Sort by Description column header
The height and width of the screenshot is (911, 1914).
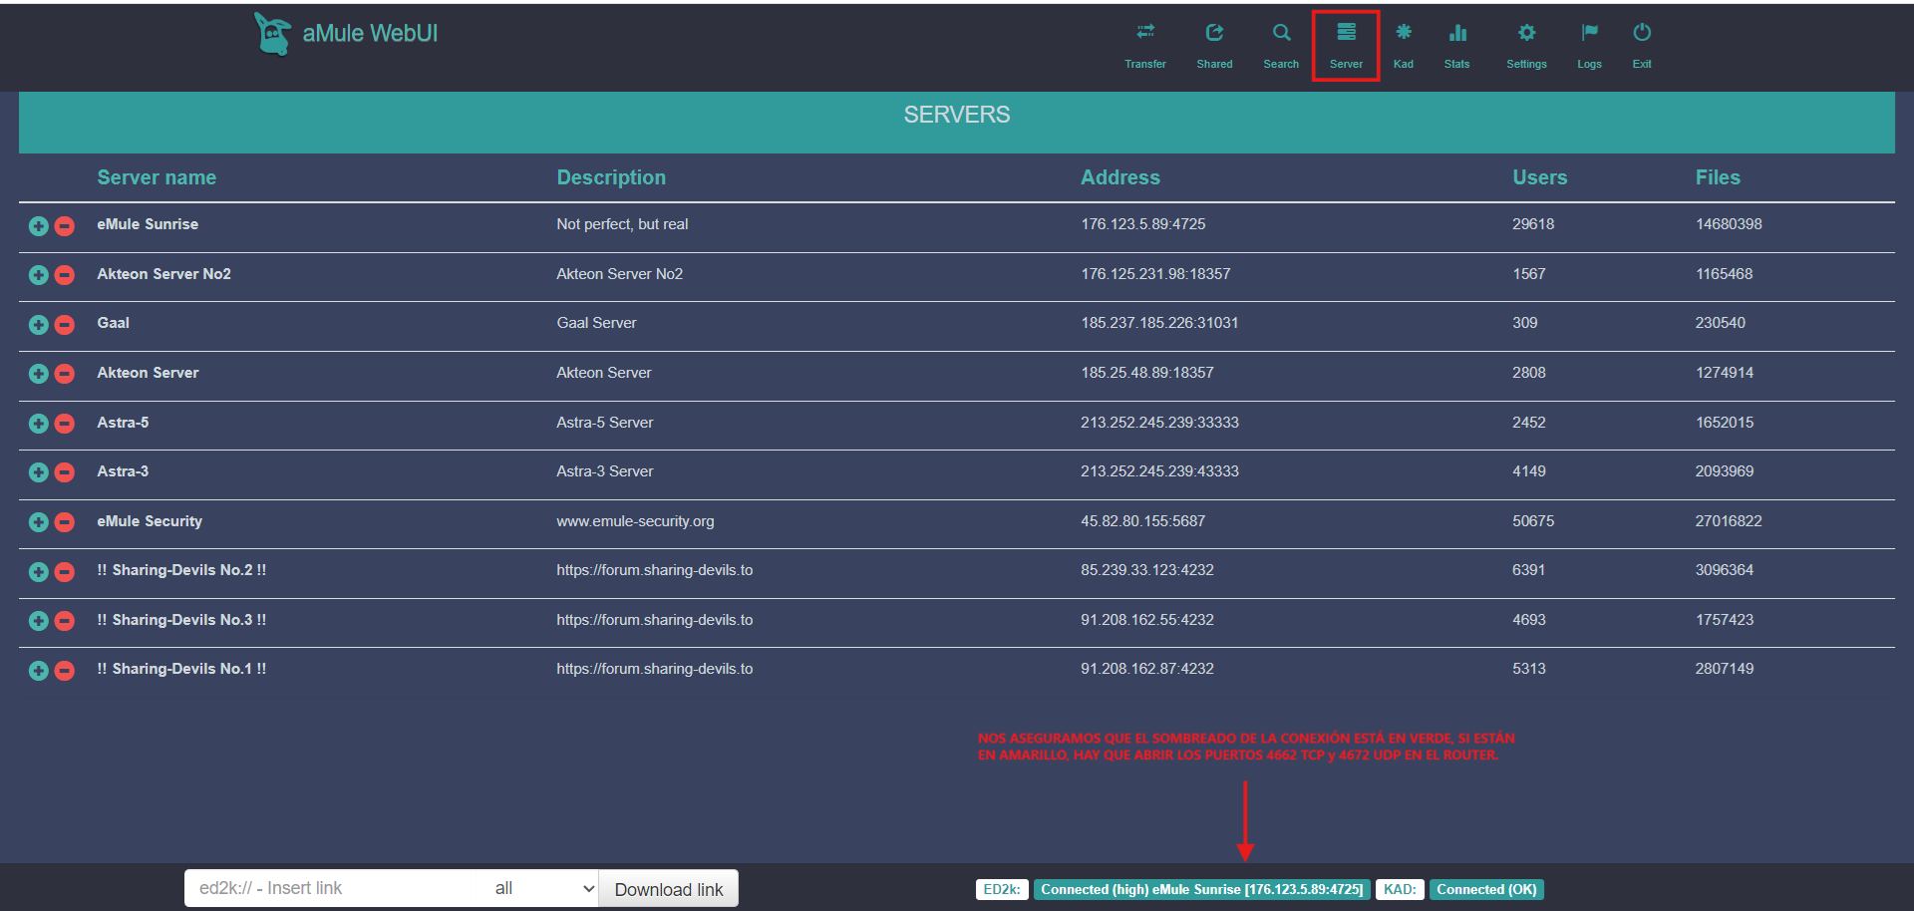pos(611,177)
